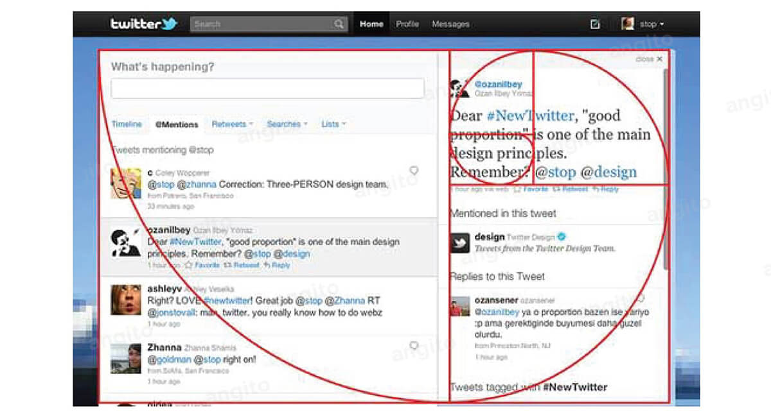Image resolution: width=771 pixels, height=417 pixels.
Task: Click ozanilbey's avatar in the details pane
Action: (459, 89)
